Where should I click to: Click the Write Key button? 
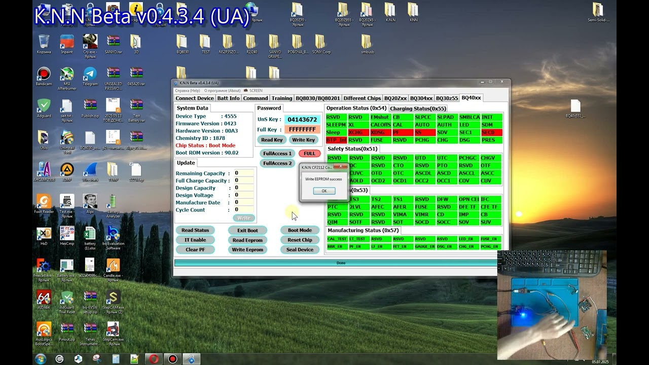point(303,140)
